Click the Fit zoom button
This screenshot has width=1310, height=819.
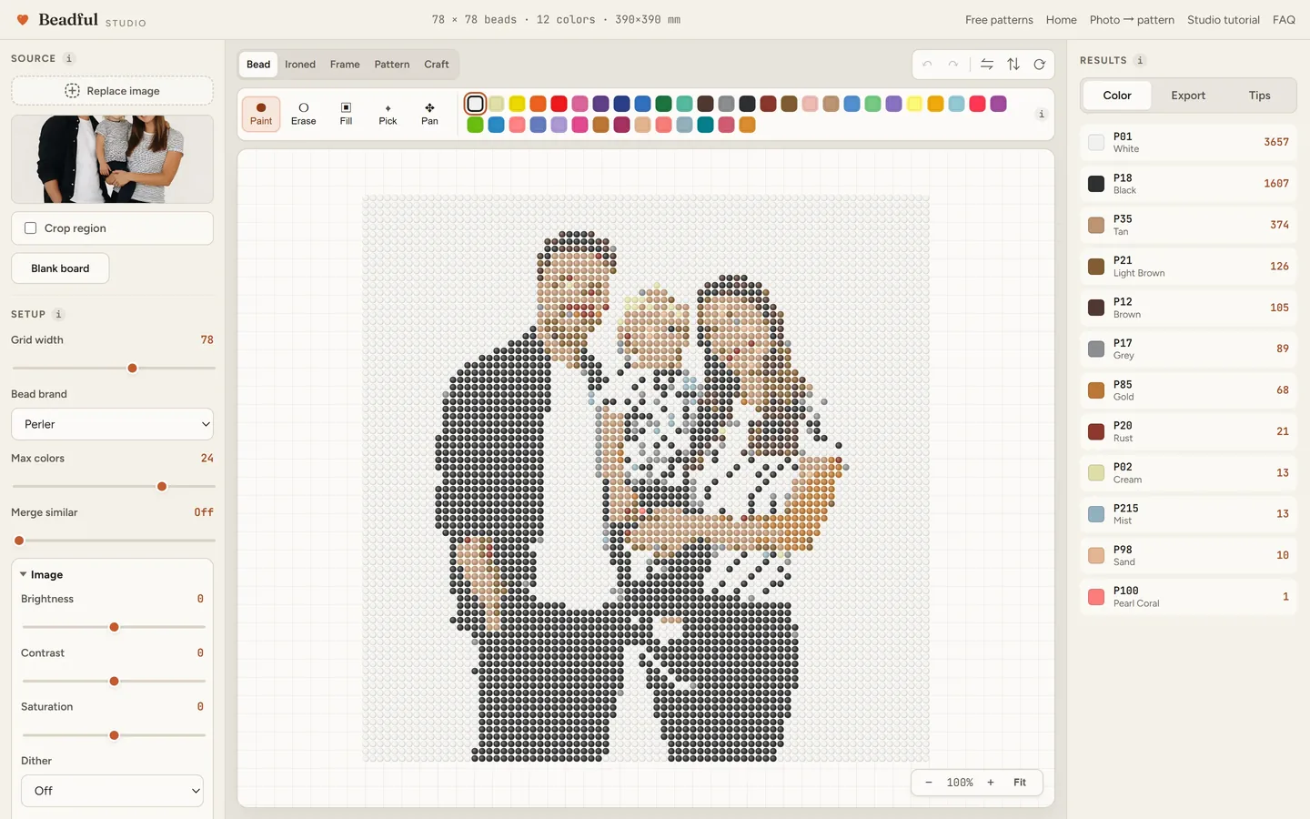coord(1020,783)
